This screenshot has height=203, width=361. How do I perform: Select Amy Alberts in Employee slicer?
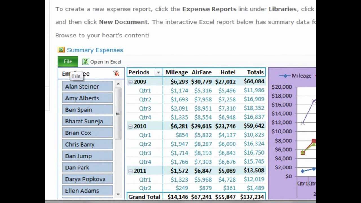(x=87, y=98)
